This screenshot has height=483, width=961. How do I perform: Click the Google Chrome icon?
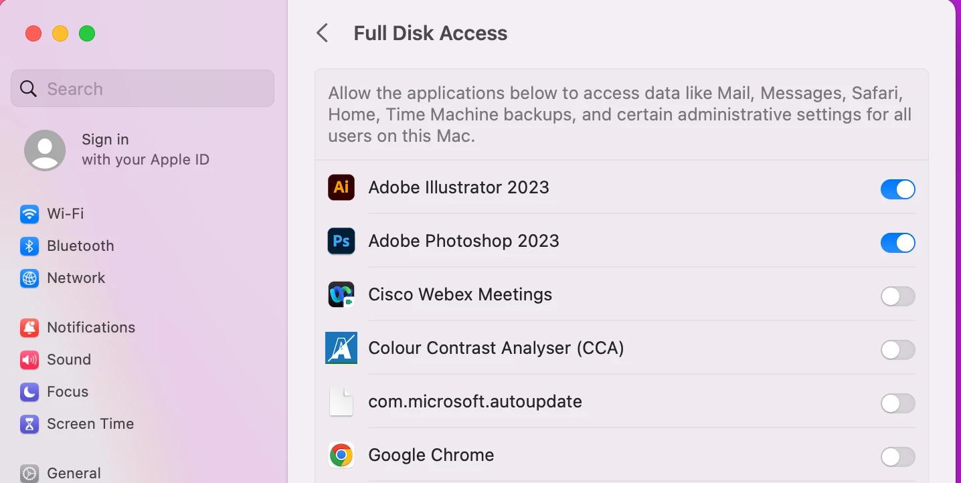tap(341, 455)
